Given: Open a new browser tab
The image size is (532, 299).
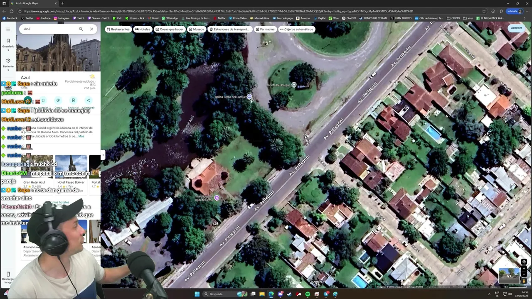Looking at the screenshot, I should 63,3.
